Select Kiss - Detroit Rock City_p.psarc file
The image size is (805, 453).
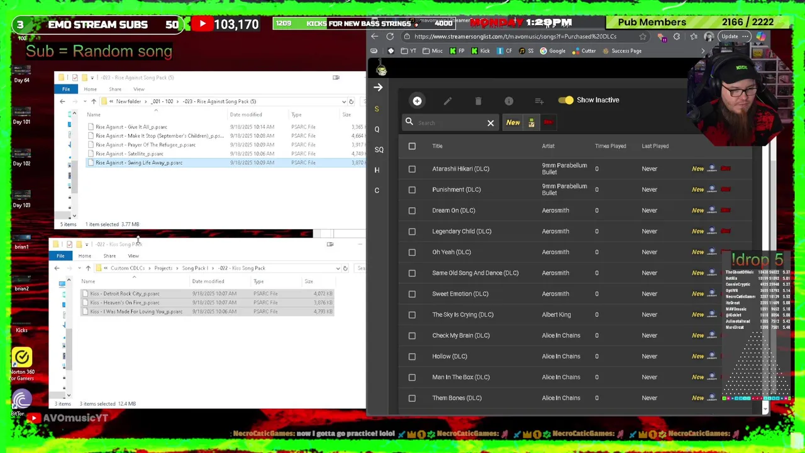pyautogui.click(x=125, y=294)
